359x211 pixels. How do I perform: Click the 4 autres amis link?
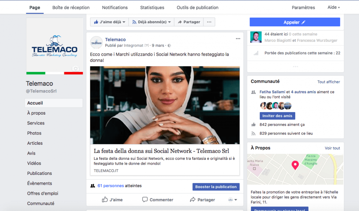(303, 92)
